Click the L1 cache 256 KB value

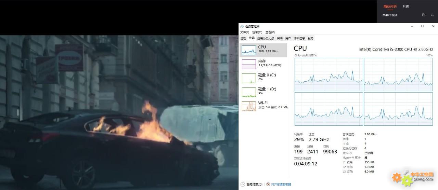(x=369, y=162)
